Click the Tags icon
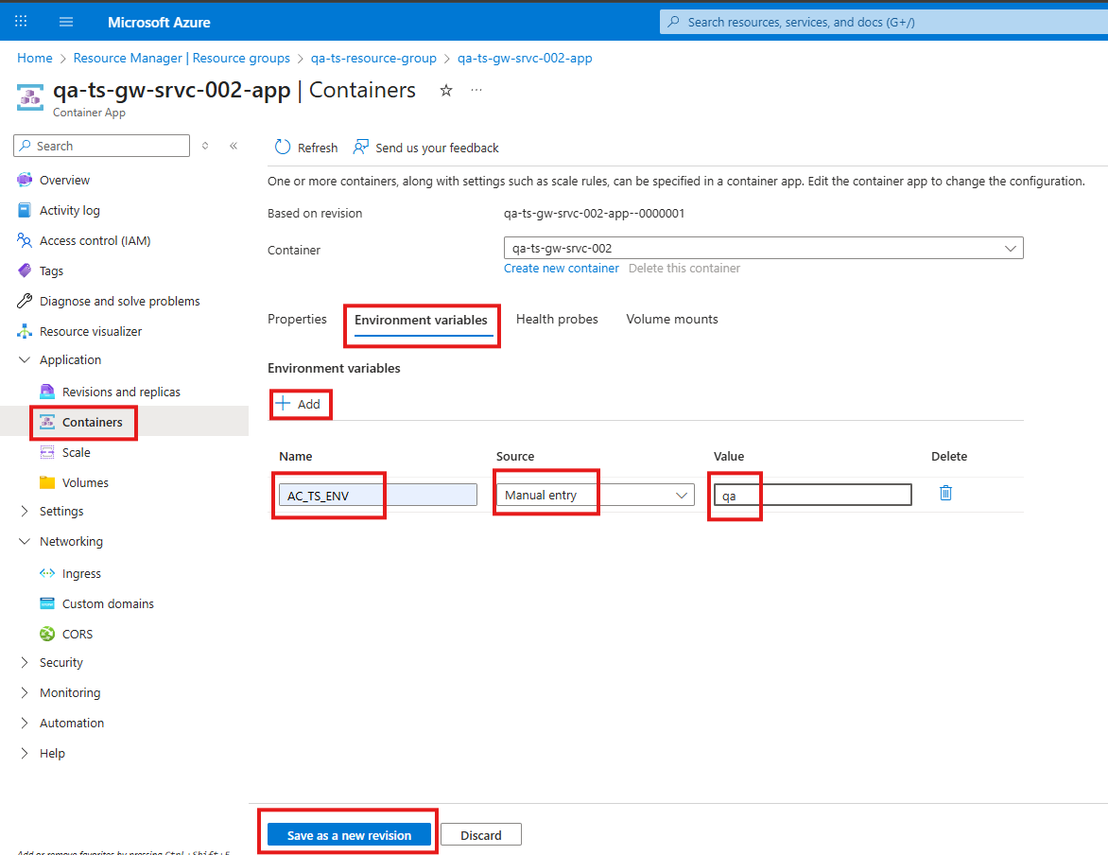 tap(25, 270)
